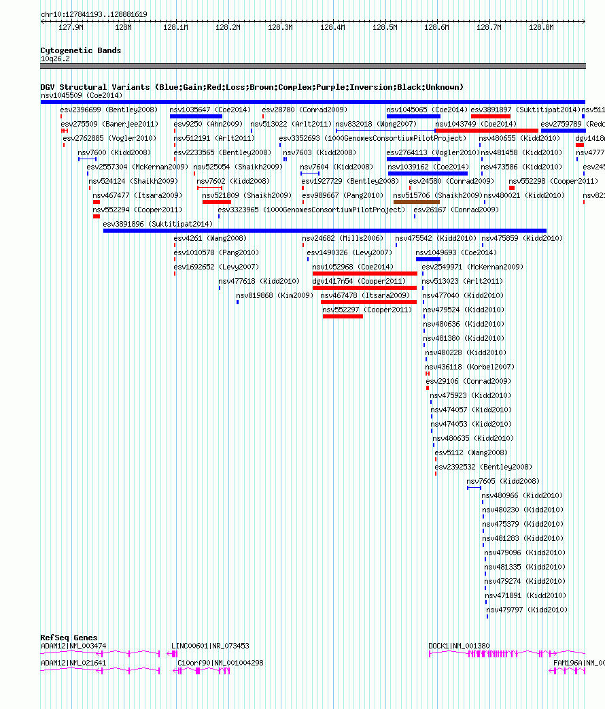Click the long blue bar under esv3891896
Screen dimensions: 605x709
pyautogui.click(x=325, y=231)
